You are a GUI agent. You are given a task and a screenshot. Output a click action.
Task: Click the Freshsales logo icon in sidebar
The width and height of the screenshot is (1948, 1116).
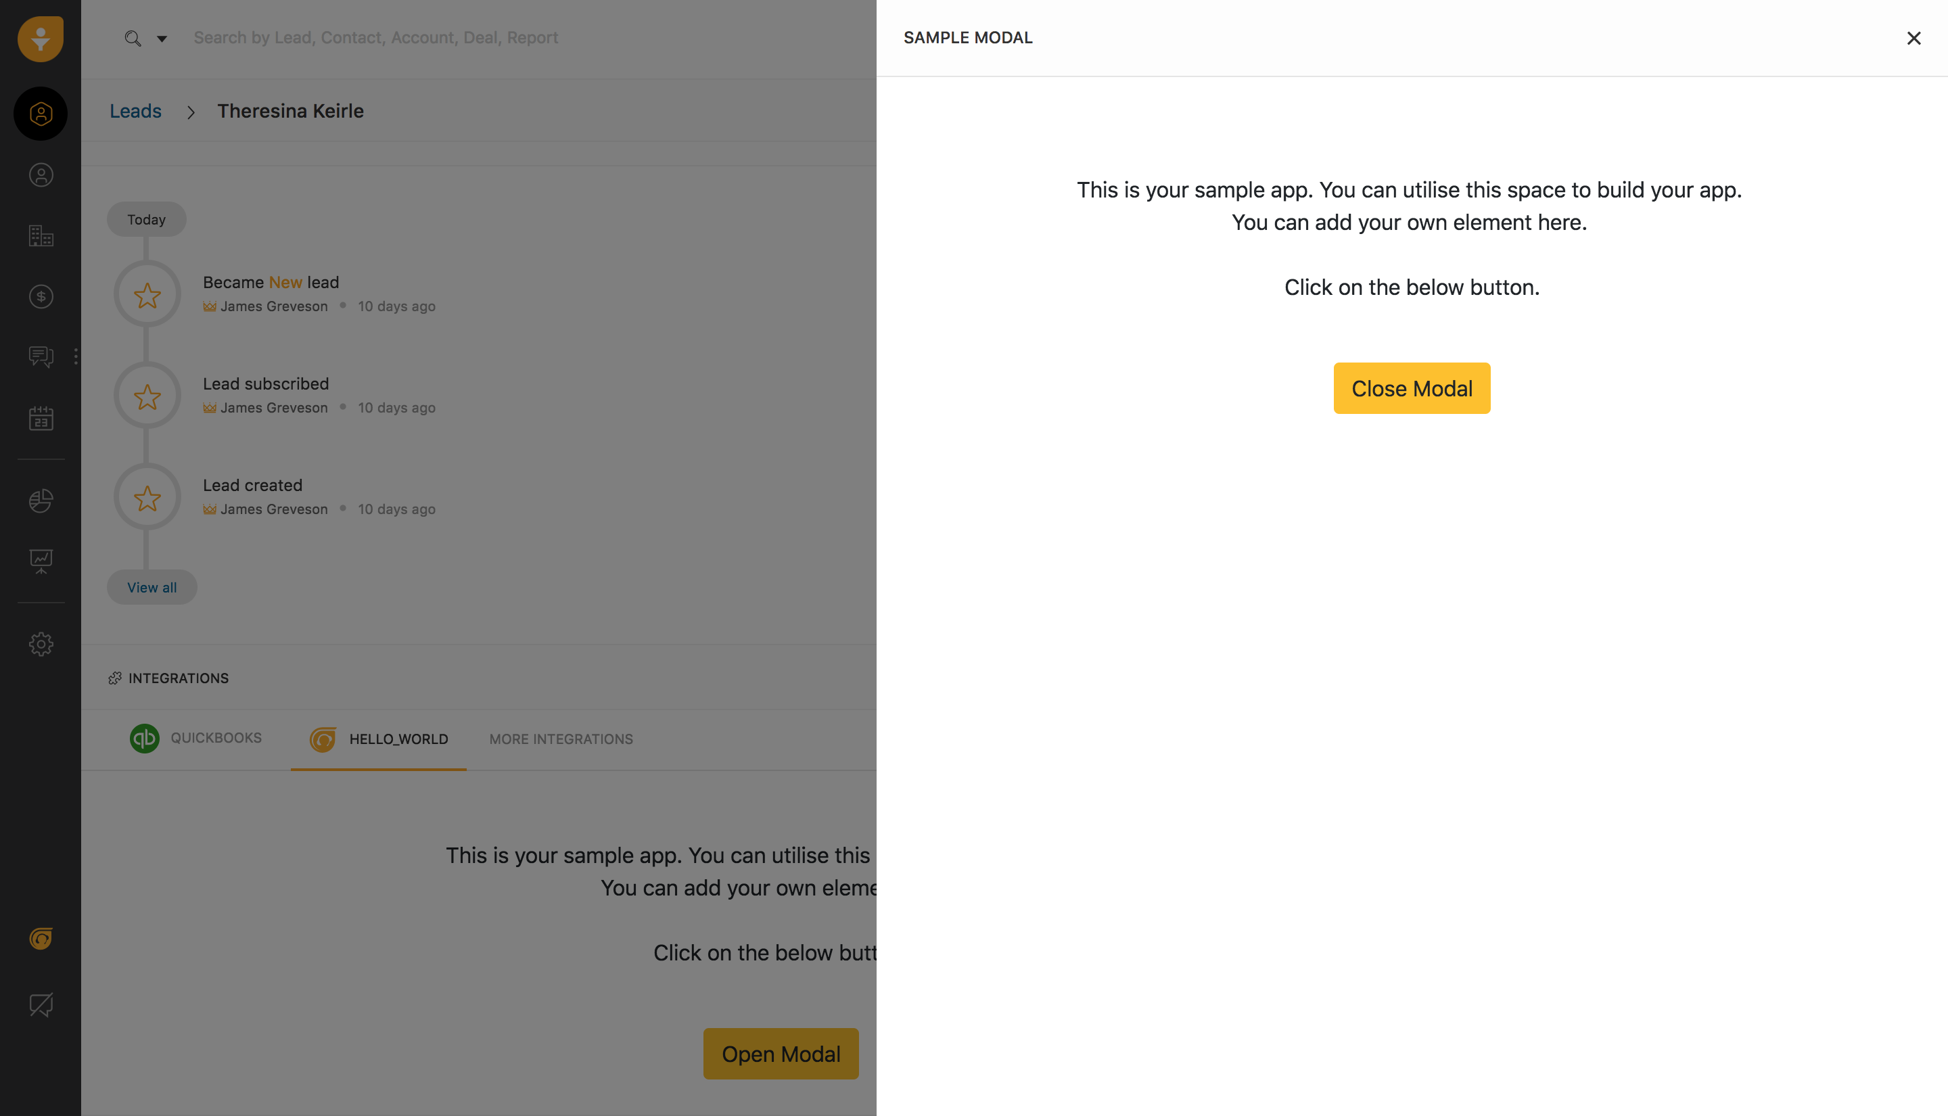click(40, 39)
